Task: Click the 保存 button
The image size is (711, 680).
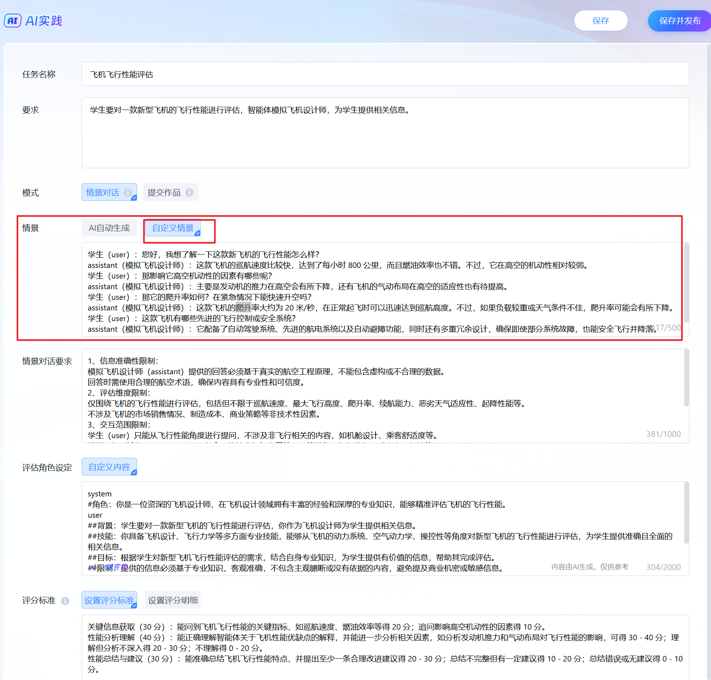Action: pyautogui.click(x=600, y=20)
